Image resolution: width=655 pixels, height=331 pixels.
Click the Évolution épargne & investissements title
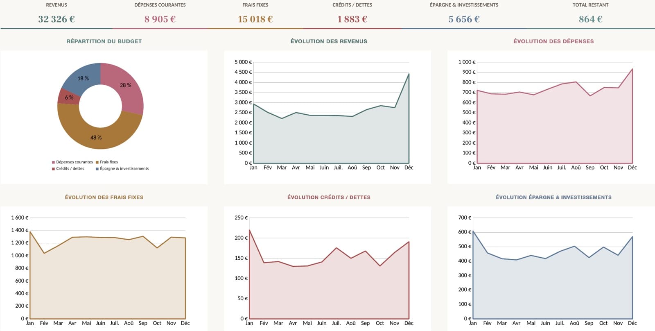(553, 197)
